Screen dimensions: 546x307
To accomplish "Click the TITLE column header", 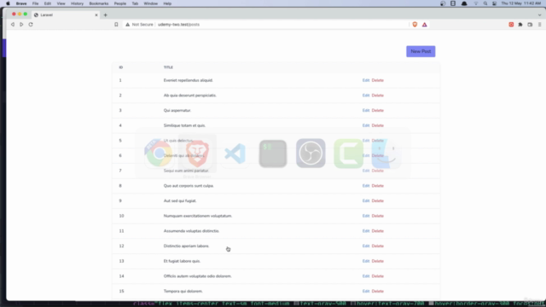I will 168,67.
